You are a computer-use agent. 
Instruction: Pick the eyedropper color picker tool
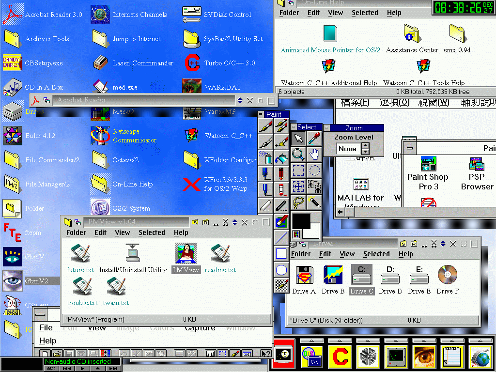click(x=314, y=138)
